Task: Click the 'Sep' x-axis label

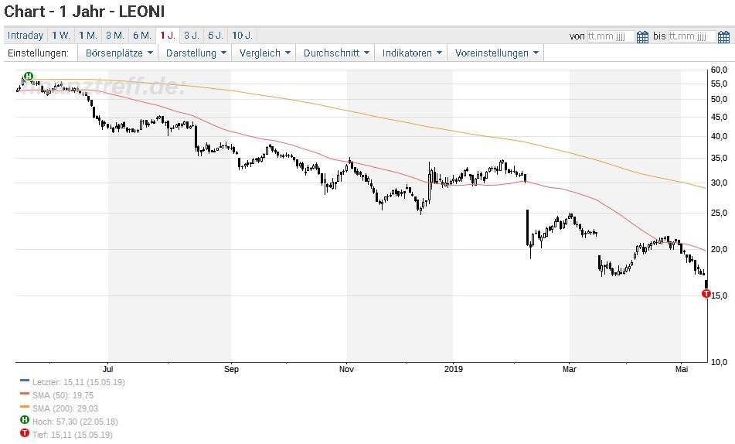Action: tap(231, 369)
